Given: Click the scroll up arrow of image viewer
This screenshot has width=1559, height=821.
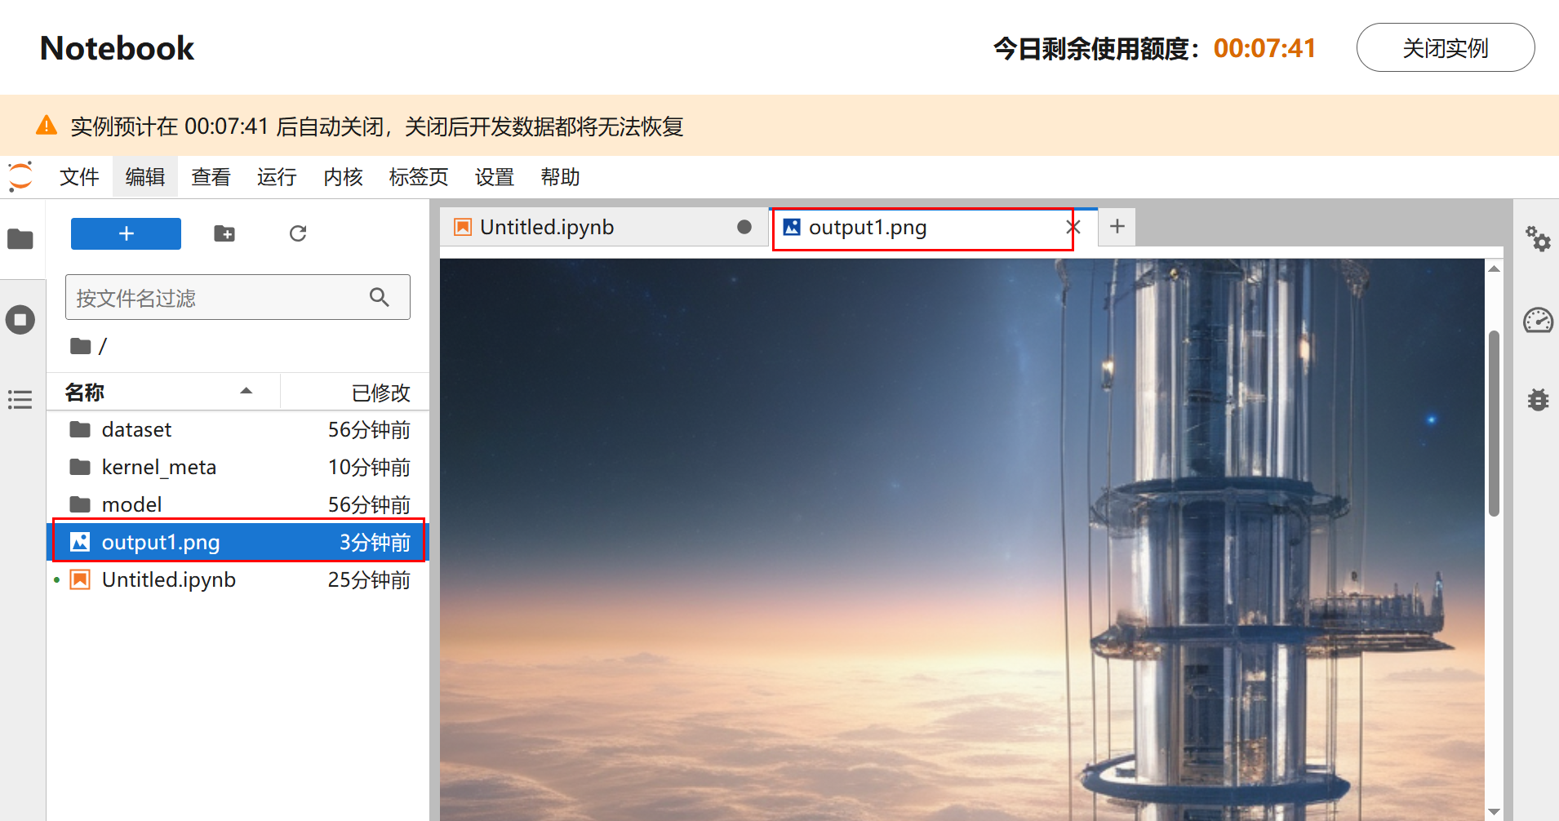Looking at the screenshot, I should click(1494, 268).
